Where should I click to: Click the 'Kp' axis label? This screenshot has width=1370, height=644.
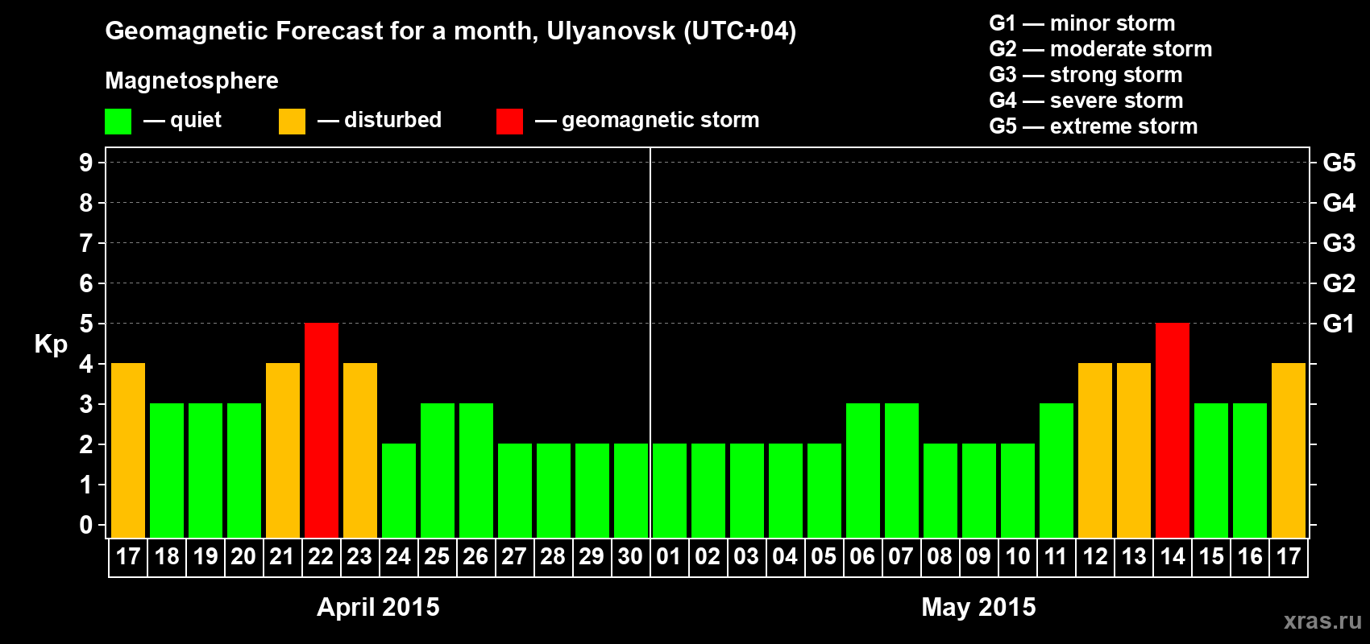51,345
